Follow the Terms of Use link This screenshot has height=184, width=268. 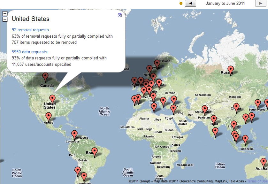tap(257, 181)
